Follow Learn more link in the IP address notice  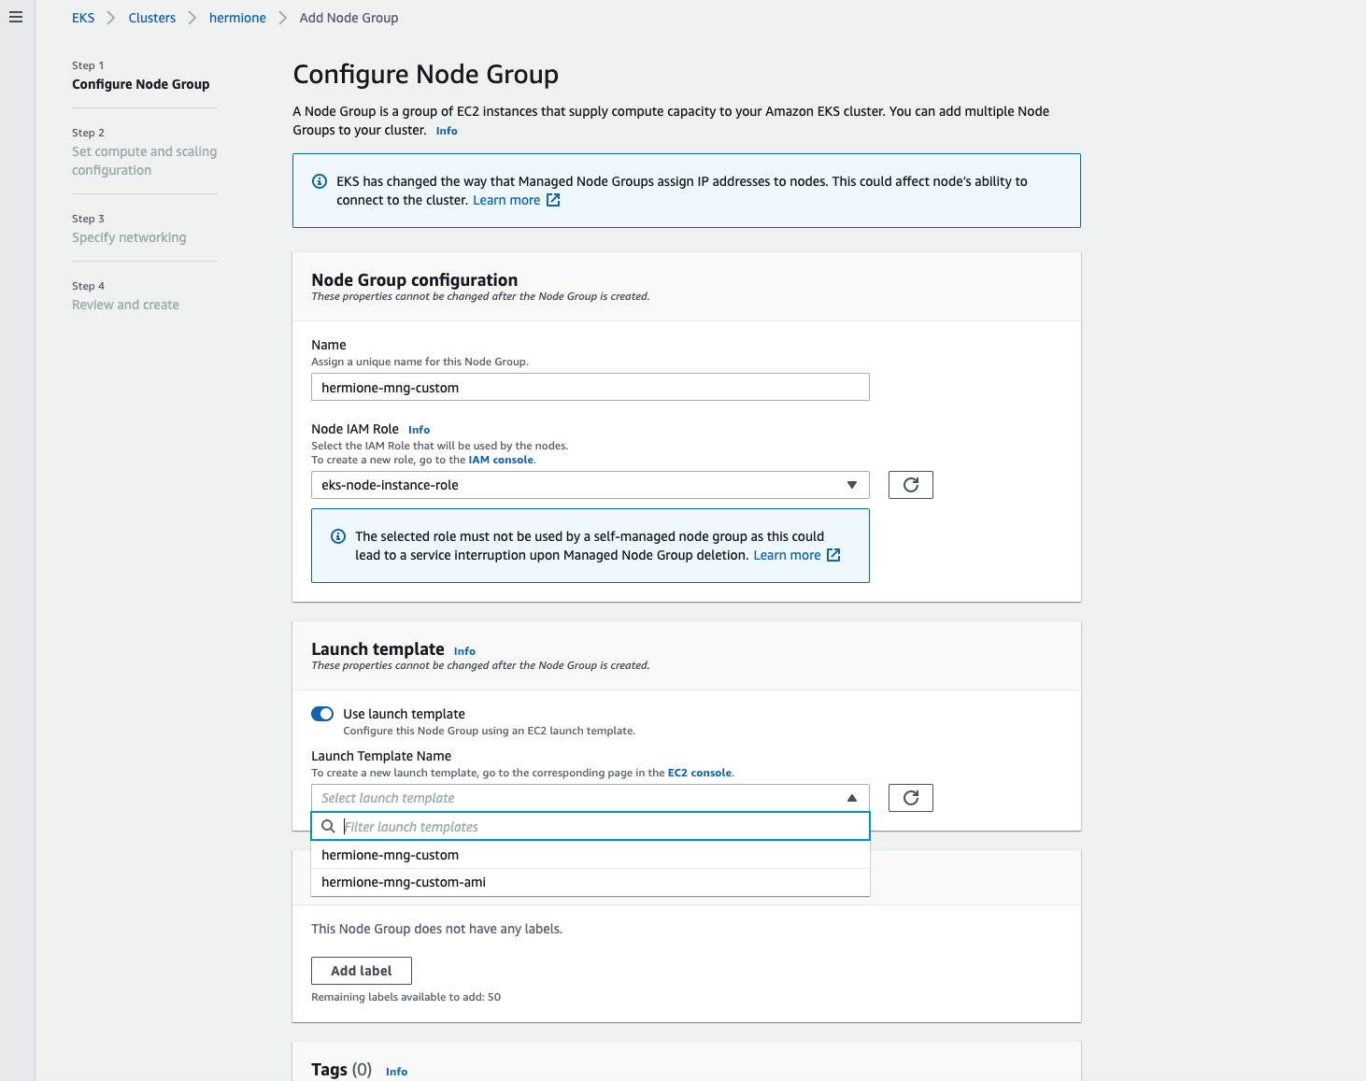[x=506, y=200]
